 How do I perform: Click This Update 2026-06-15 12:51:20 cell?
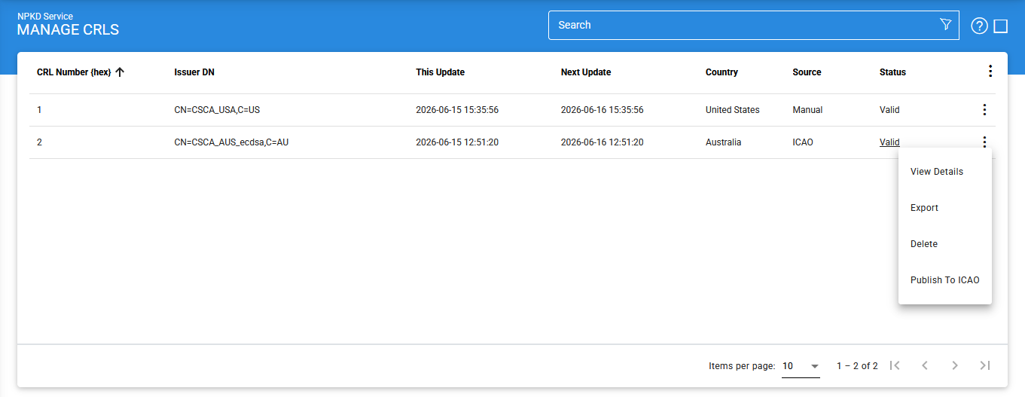(x=457, y=142)
